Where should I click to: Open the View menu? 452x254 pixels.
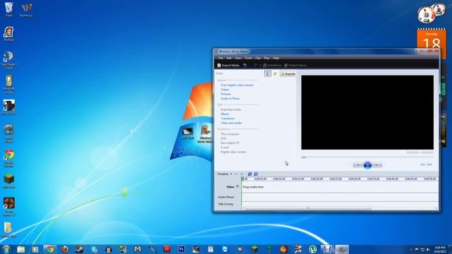[x=238, y=58]
